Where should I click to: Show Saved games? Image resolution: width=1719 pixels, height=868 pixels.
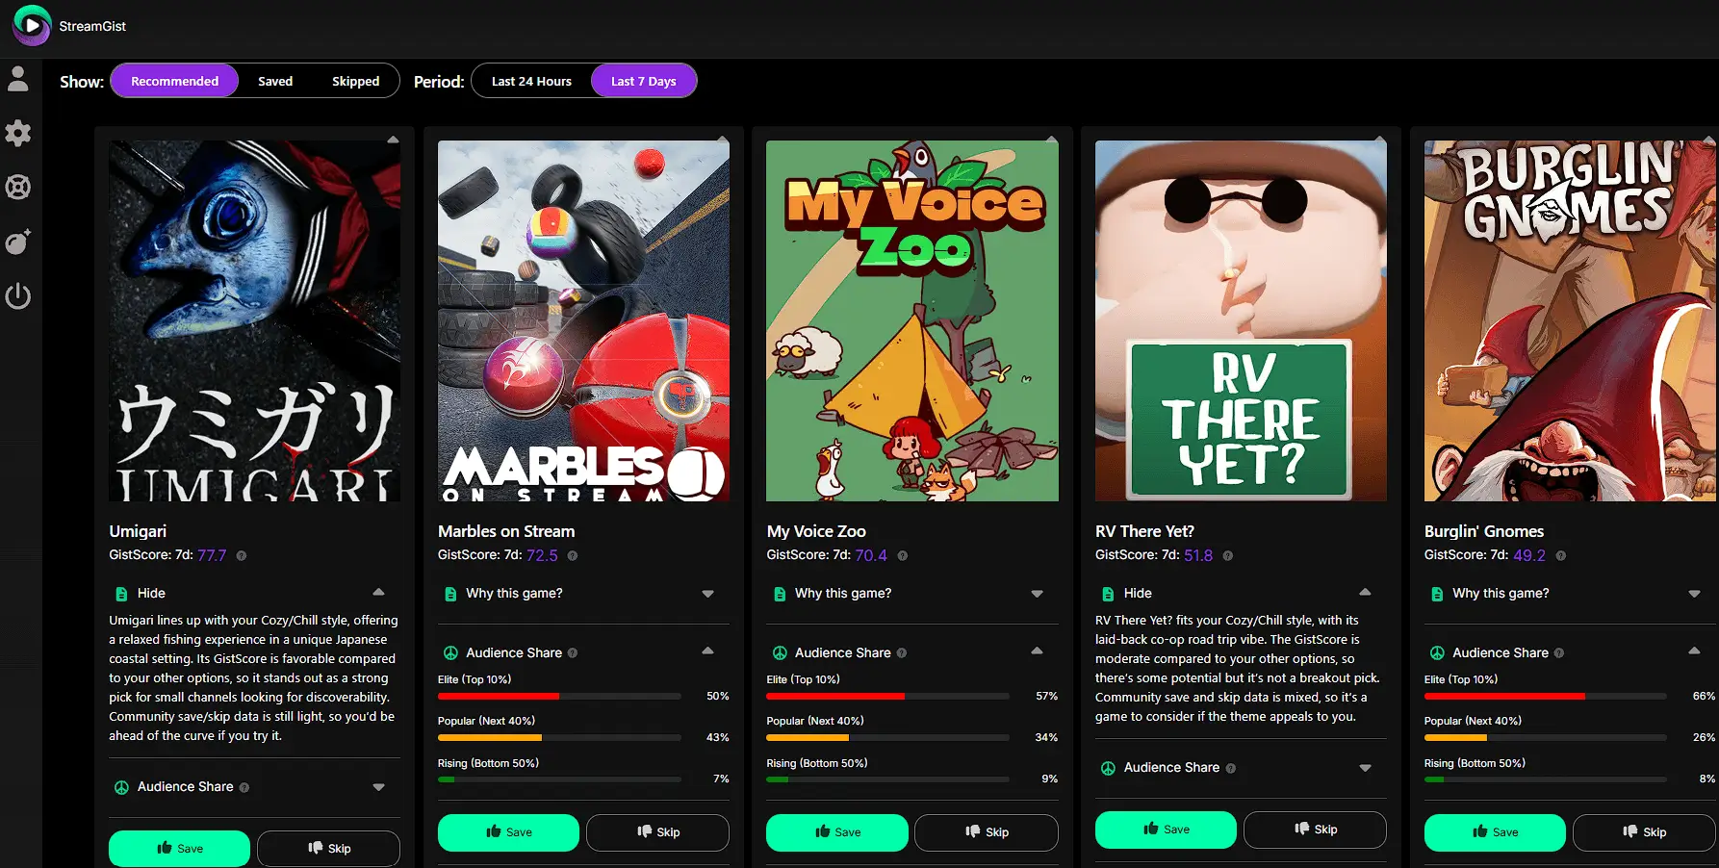[275, 81]
